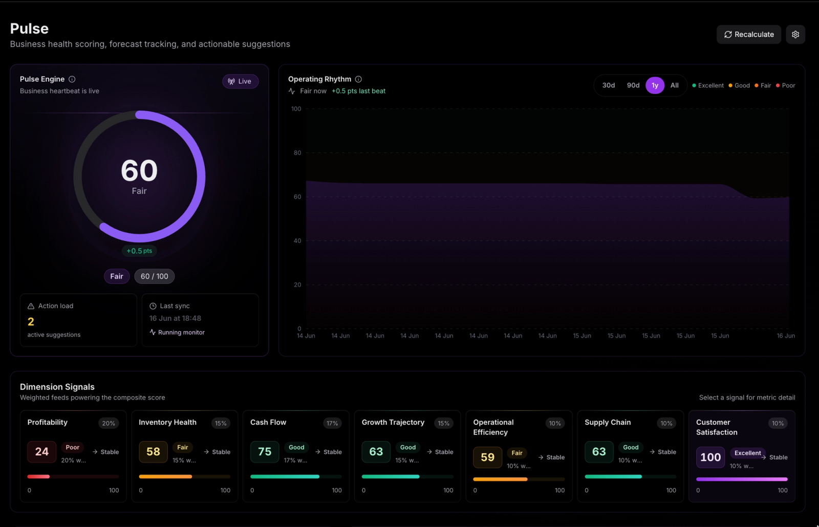819x527 pixels.
Task: Select the Cash Flow signal card
Action: coord(296,456)
